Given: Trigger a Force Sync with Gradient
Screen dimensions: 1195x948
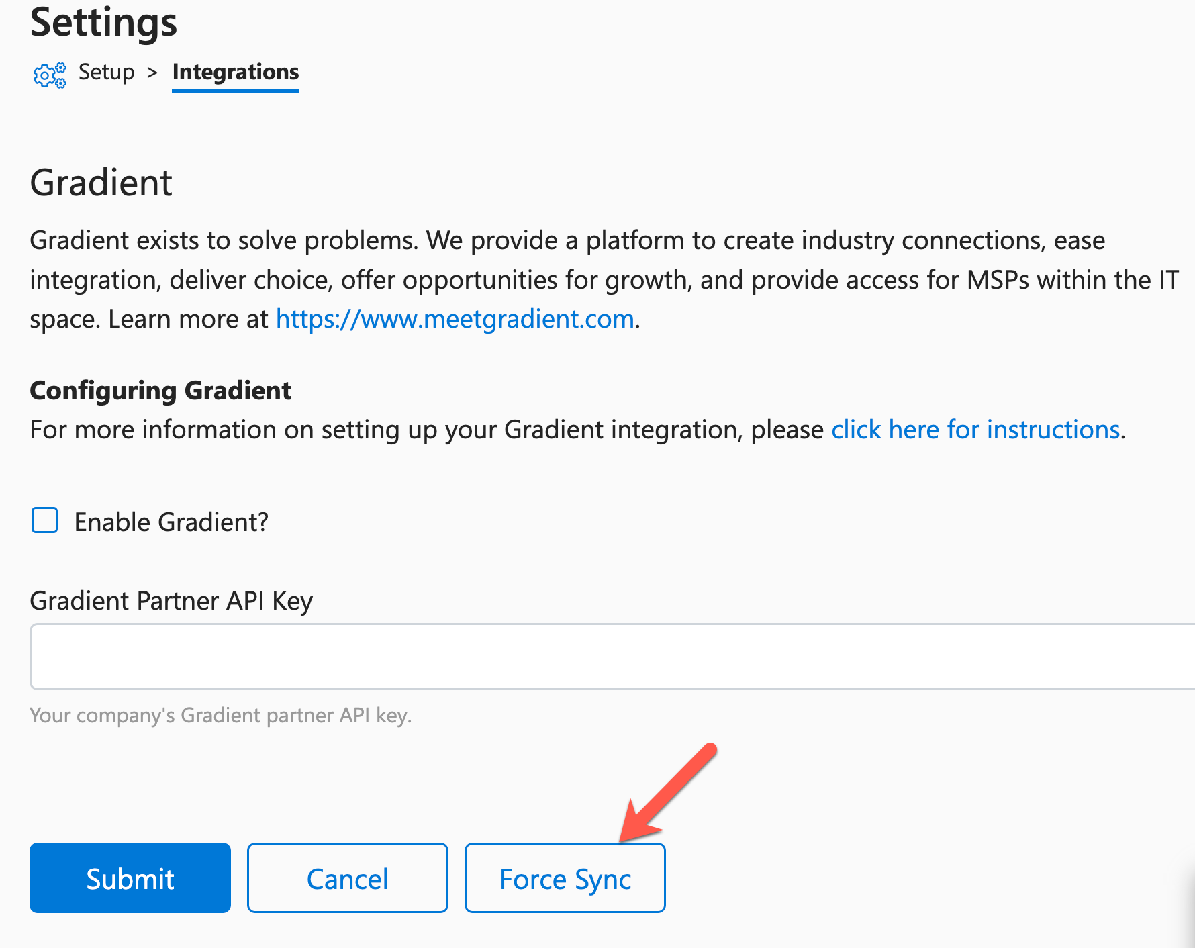Looking at the screenshot, I should [x=565, y=878].
